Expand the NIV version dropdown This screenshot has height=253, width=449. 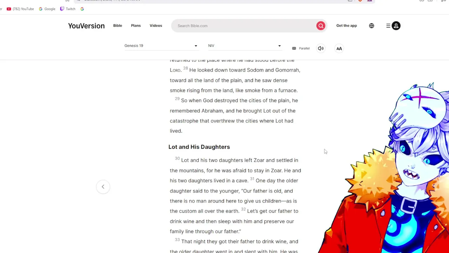point(244,46)
